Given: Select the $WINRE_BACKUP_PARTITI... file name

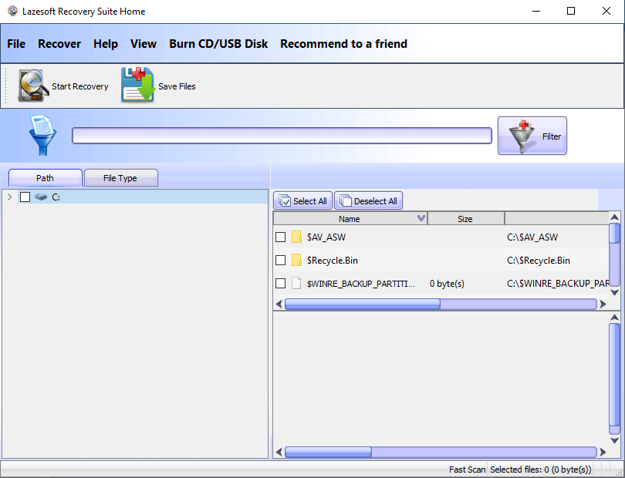Looking at the screenshot, I should click(361, 284).
